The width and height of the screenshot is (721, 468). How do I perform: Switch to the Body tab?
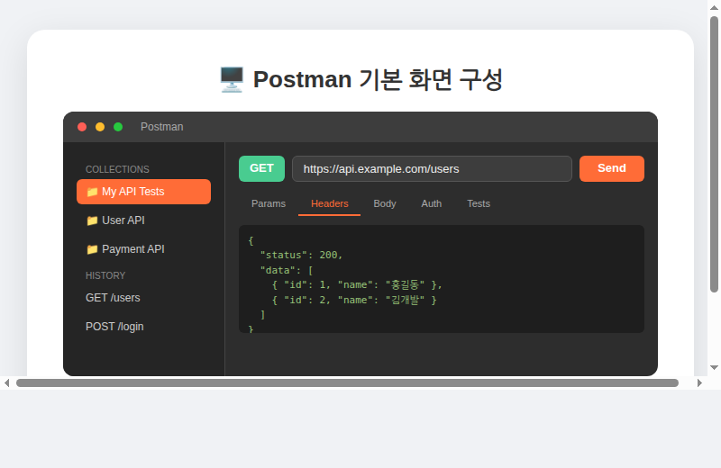(385, 203)
